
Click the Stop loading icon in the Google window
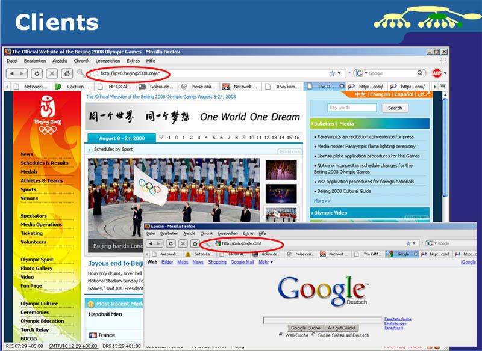click(183, 243)
